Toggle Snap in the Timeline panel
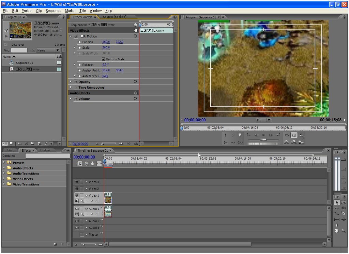The height and width of the screenshot is (254, 349). point(80,164)
